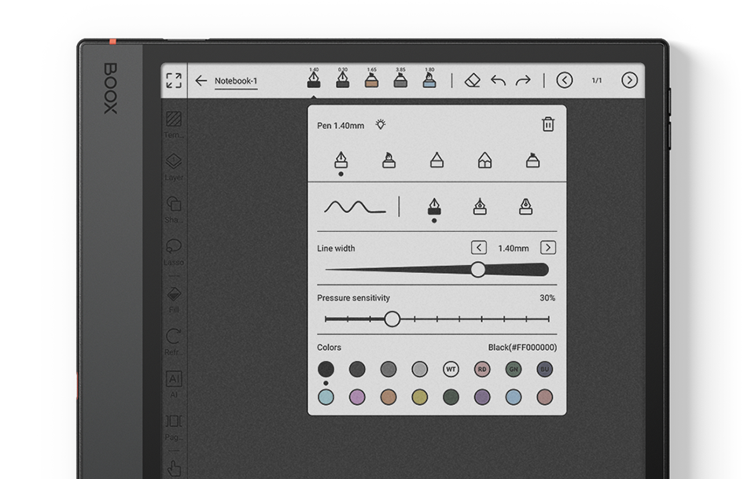
Task: Click the pressure sensitivity slider handle
Action: pyautogui.click(x=392, y=319)
